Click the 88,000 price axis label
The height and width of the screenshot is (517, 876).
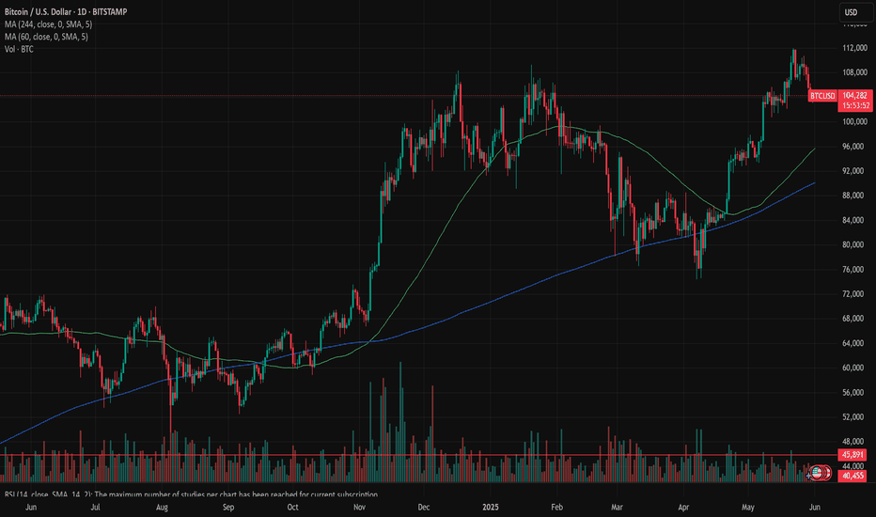[854, 196]
